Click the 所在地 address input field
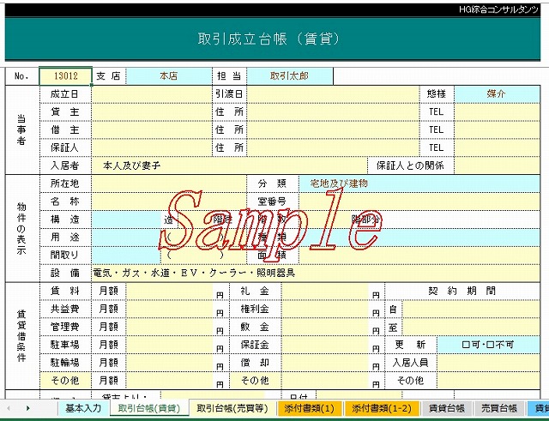The image size is (549, 421). 168,183
